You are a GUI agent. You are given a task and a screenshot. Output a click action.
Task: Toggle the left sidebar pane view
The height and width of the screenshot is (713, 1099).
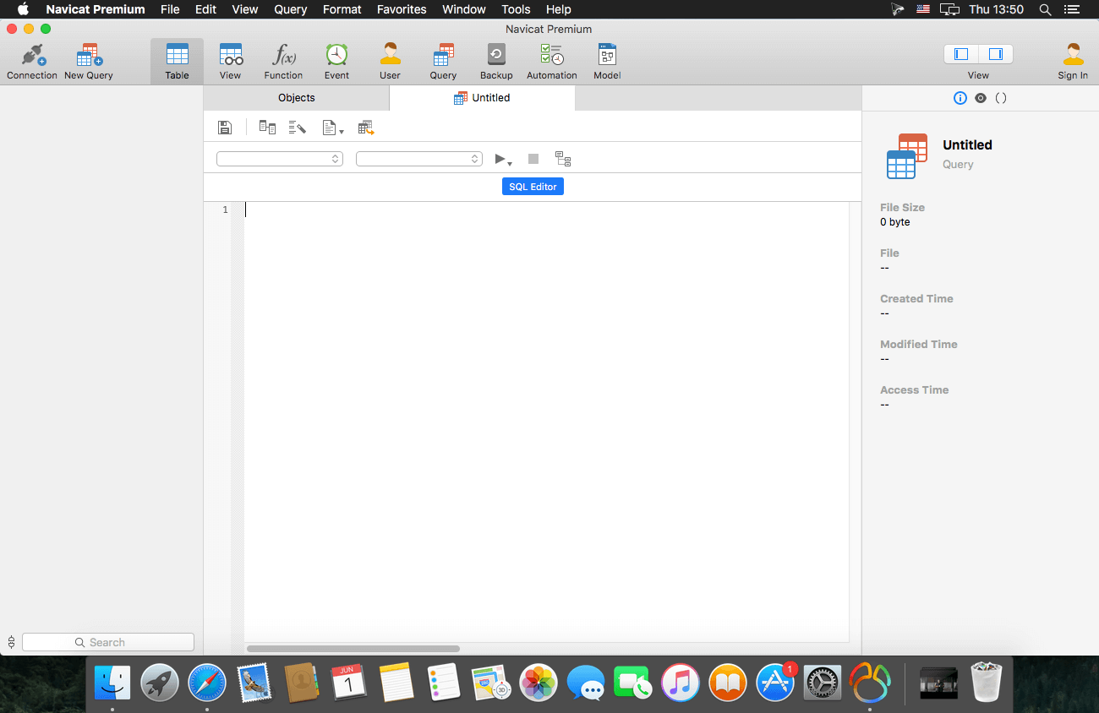click(x=961, y=54)
